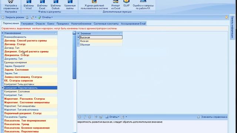Select the КК. Статусы запросов row

pos(30,81)
